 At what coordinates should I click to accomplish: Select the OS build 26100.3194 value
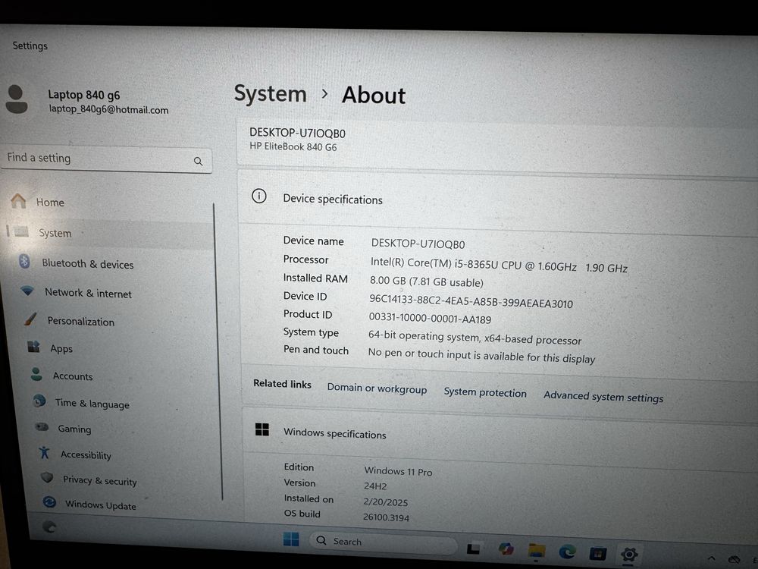pos(386,517)
